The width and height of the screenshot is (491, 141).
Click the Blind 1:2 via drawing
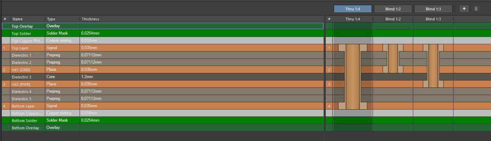pyautogui.click(x=393, y=58)
